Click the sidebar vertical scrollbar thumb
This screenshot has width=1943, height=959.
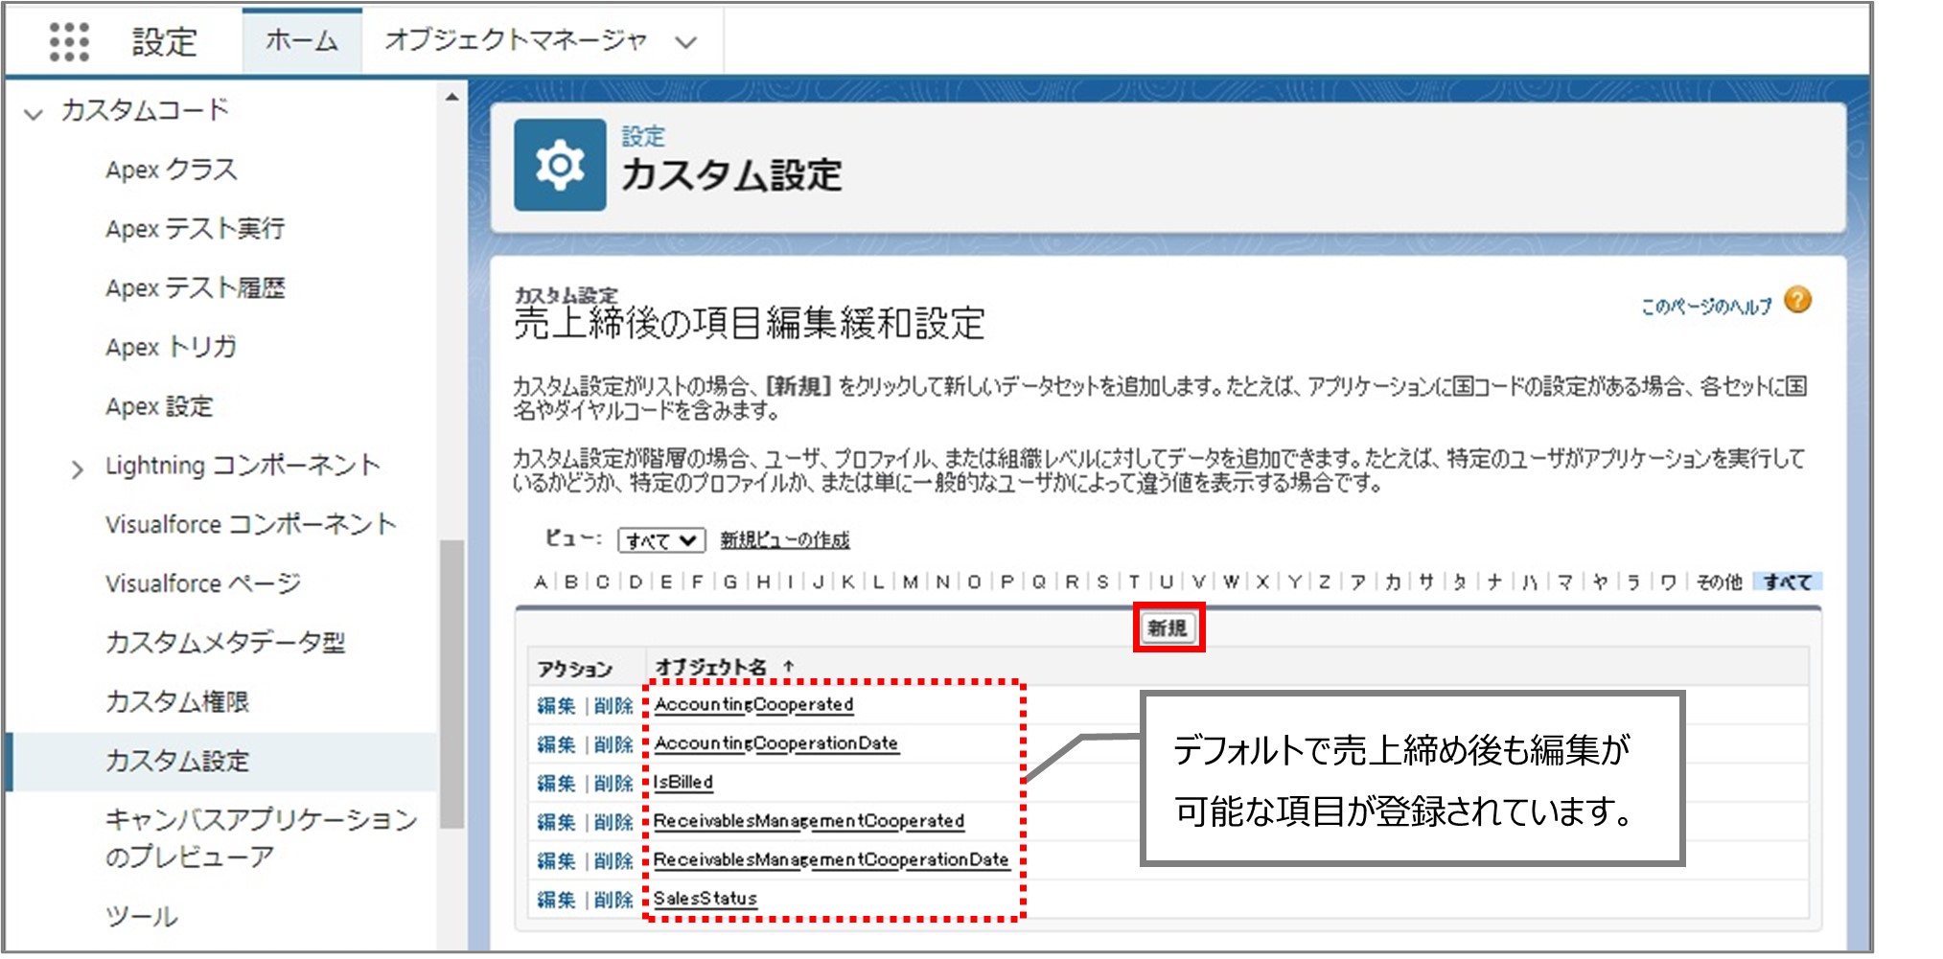[451, 682]
